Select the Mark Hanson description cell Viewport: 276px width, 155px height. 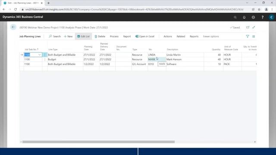coord(185,59)
